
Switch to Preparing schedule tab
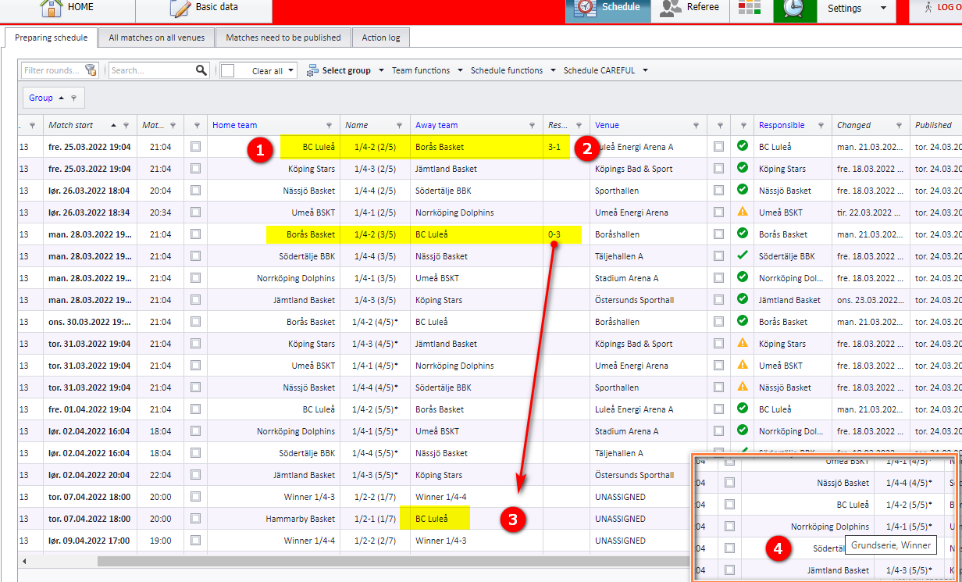51,37
